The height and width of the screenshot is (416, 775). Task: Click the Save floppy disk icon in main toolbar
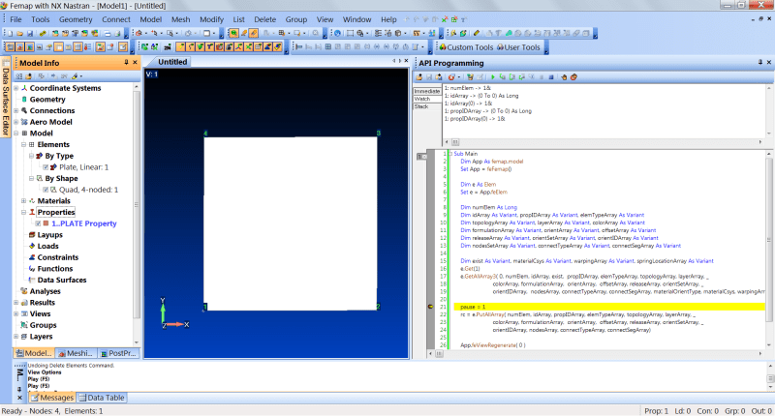pyautogui.click(x=30, y=34)
